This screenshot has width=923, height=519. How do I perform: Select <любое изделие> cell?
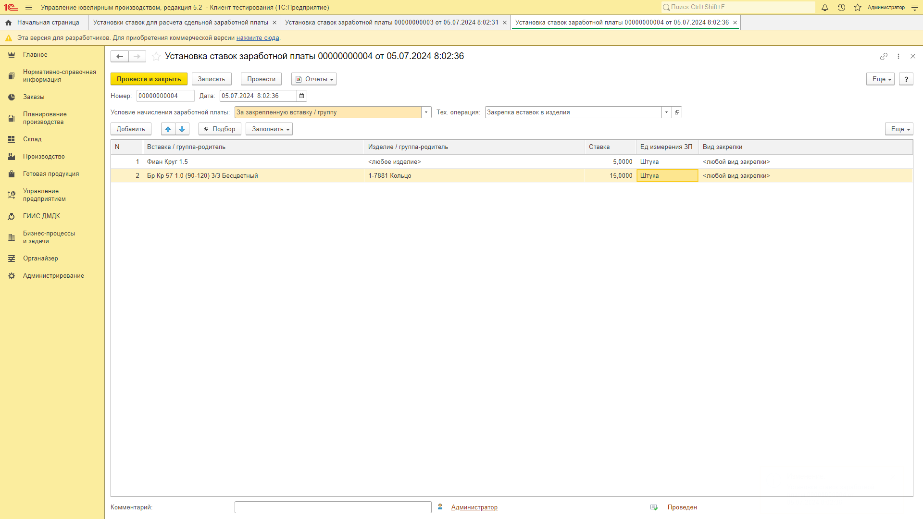[474, 162]
